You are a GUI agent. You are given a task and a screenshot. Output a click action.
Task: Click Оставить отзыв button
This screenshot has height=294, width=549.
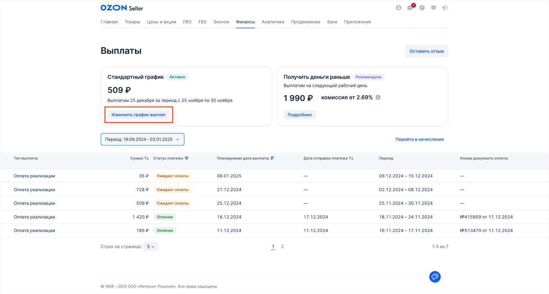[x=426, y=51]
